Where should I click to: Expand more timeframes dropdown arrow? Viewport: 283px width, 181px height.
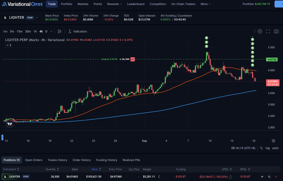pyautogui.click(x=51, y=31)
